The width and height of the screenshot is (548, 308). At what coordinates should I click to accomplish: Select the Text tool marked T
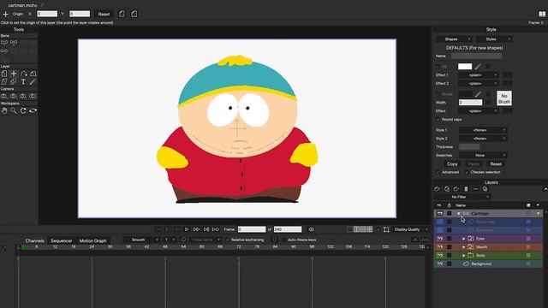[x=23, y=82]
